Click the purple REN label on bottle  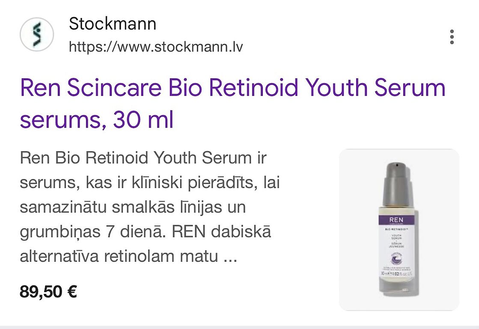point(396,220)
